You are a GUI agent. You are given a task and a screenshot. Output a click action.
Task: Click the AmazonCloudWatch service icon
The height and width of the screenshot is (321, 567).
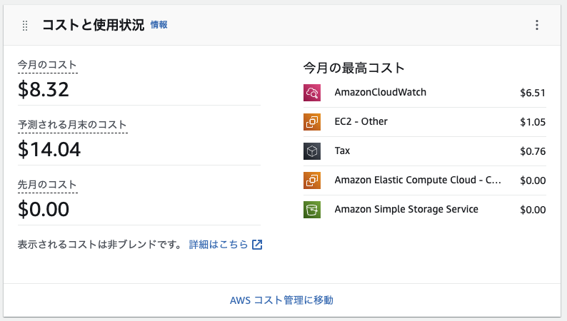[311, 92]
